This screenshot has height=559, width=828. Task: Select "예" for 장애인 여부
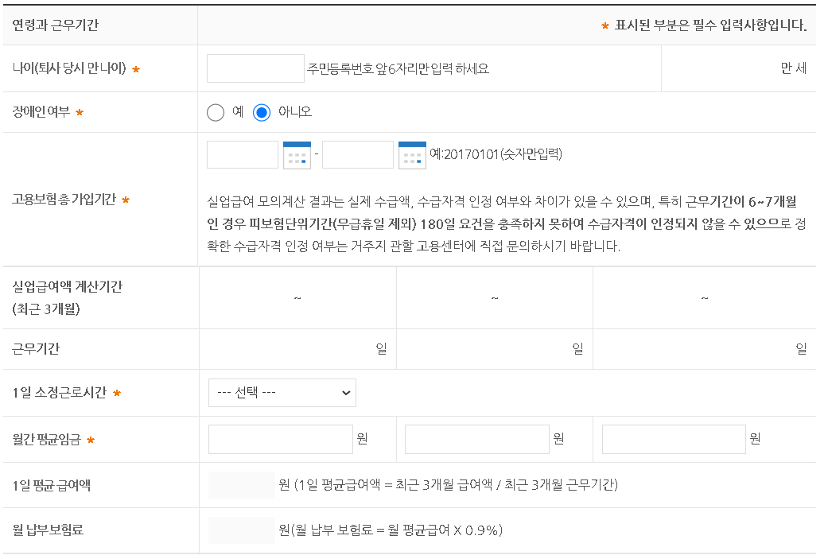[215, 111]
